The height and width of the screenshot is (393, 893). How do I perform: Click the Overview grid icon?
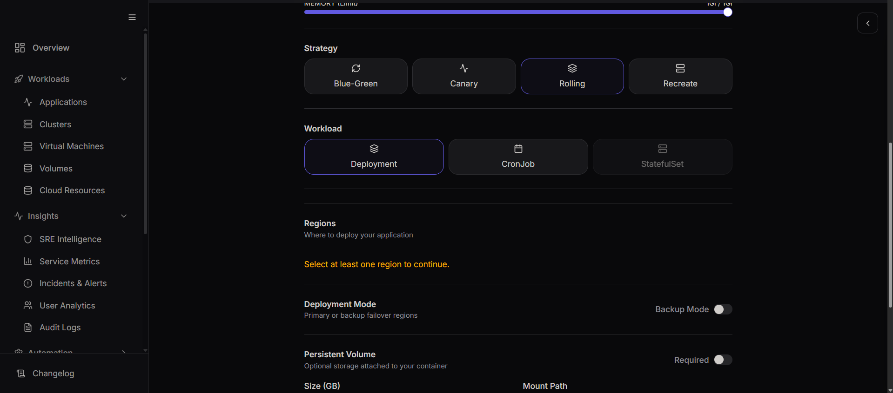(x=20, y=48)
